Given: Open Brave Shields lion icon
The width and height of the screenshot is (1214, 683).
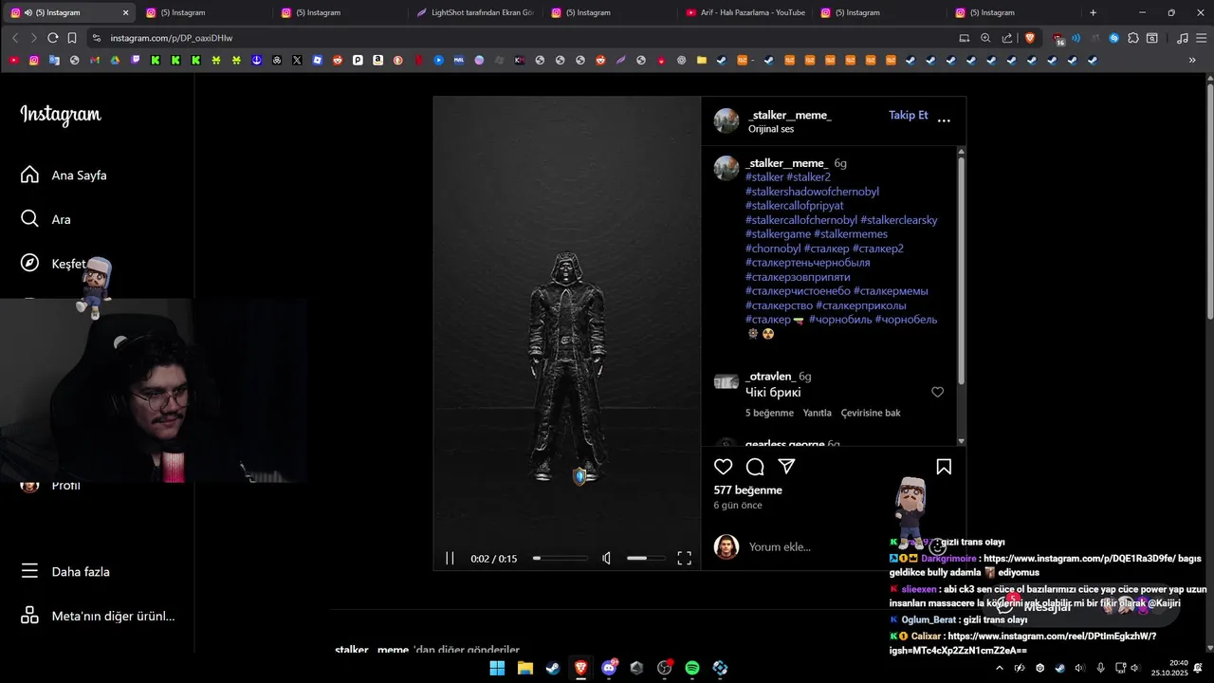Looking at the screenshot, I should (1030, 38).
